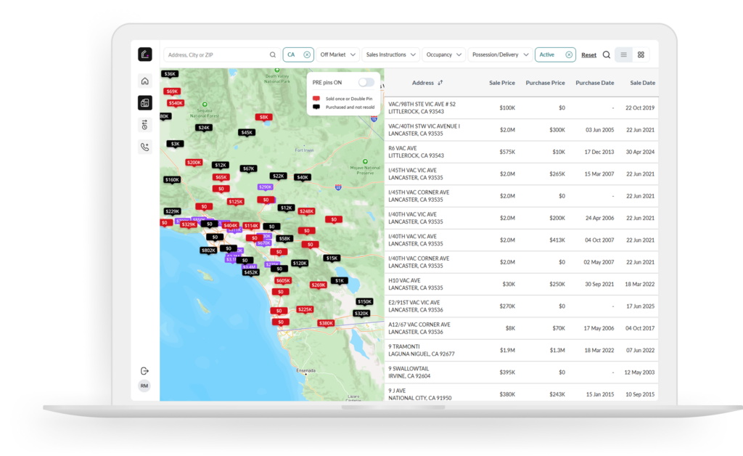Switch to grid view icon
Screen dimensions: 743x456
[641, 55]
